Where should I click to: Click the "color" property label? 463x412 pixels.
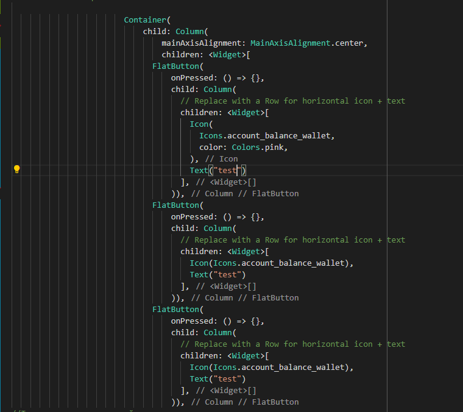[x=211, y=147]
